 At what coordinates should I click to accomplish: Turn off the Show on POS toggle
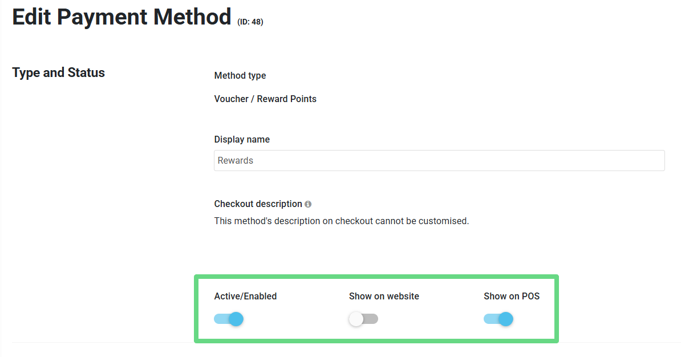coord(498,319)
